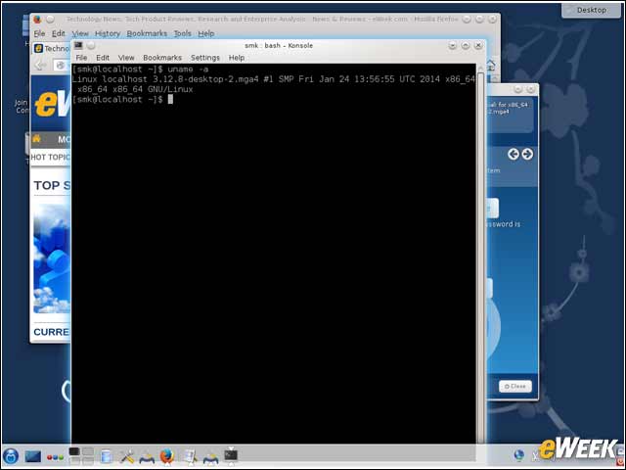The height and width of the screenshot is (470, 626).
Task: Click the eWeek logo on the web page
Action: tap(53, 105)
